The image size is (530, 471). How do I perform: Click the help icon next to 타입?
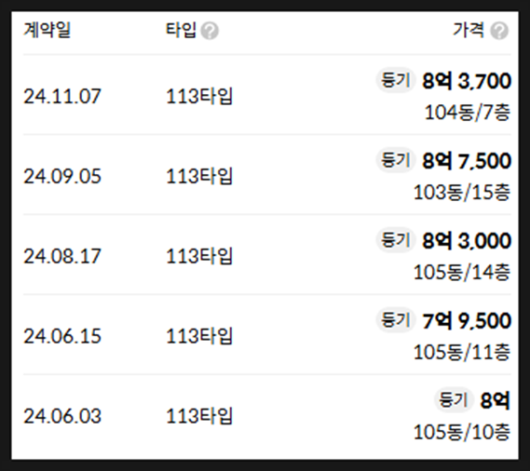click(x=210, y=31)
